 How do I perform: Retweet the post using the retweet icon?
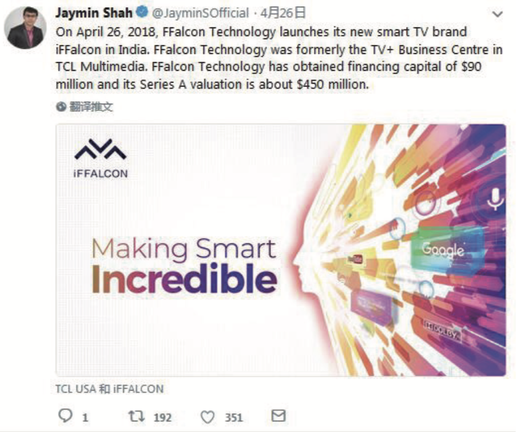coord(134,416)
